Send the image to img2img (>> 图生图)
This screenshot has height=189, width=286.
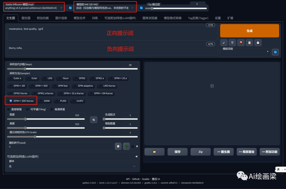224,152
